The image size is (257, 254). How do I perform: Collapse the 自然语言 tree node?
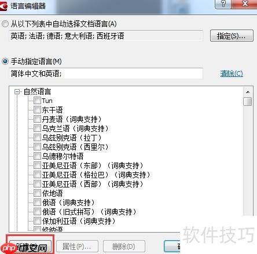(x=17, y=91)
